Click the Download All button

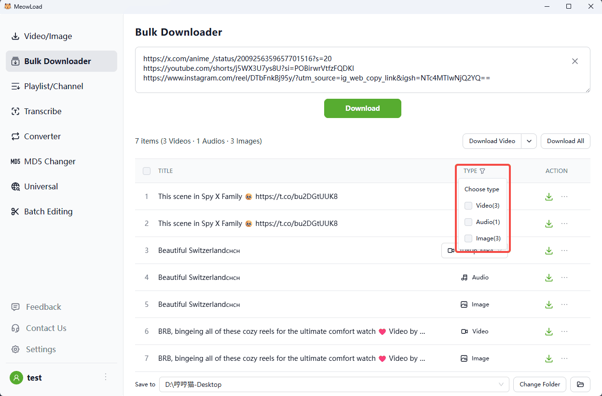click(565, 141)
